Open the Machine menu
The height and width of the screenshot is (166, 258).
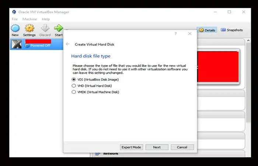point(30,19)
